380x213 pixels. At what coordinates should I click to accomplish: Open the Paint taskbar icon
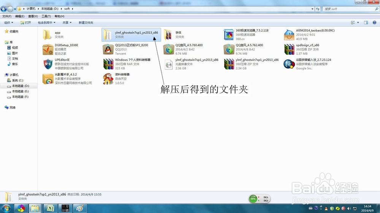click(80, 208)
